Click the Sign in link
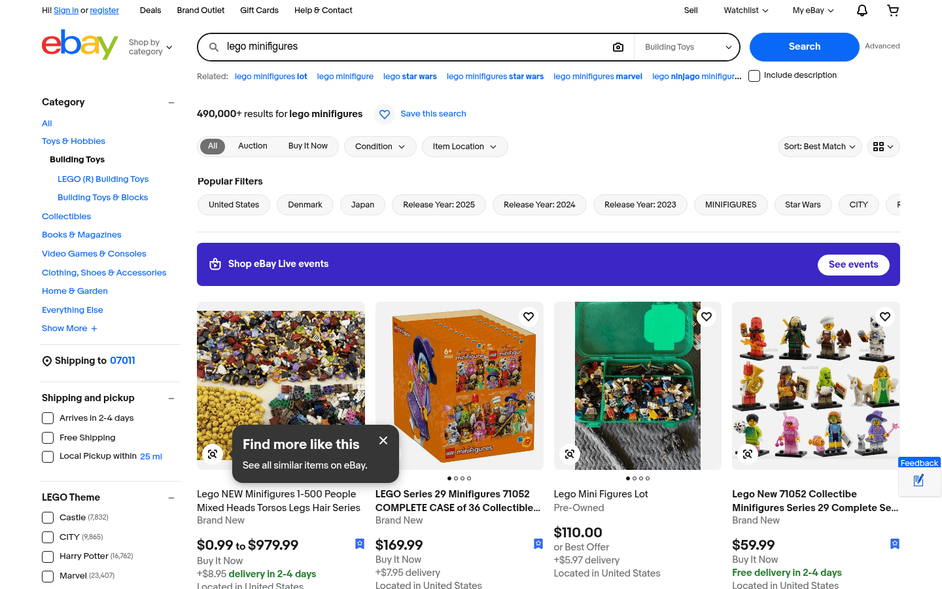 pyautogui.click(x=66, y=10)
